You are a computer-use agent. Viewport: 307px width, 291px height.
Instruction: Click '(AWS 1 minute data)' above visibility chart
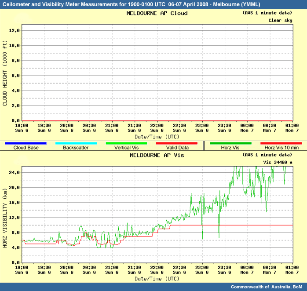267,155
